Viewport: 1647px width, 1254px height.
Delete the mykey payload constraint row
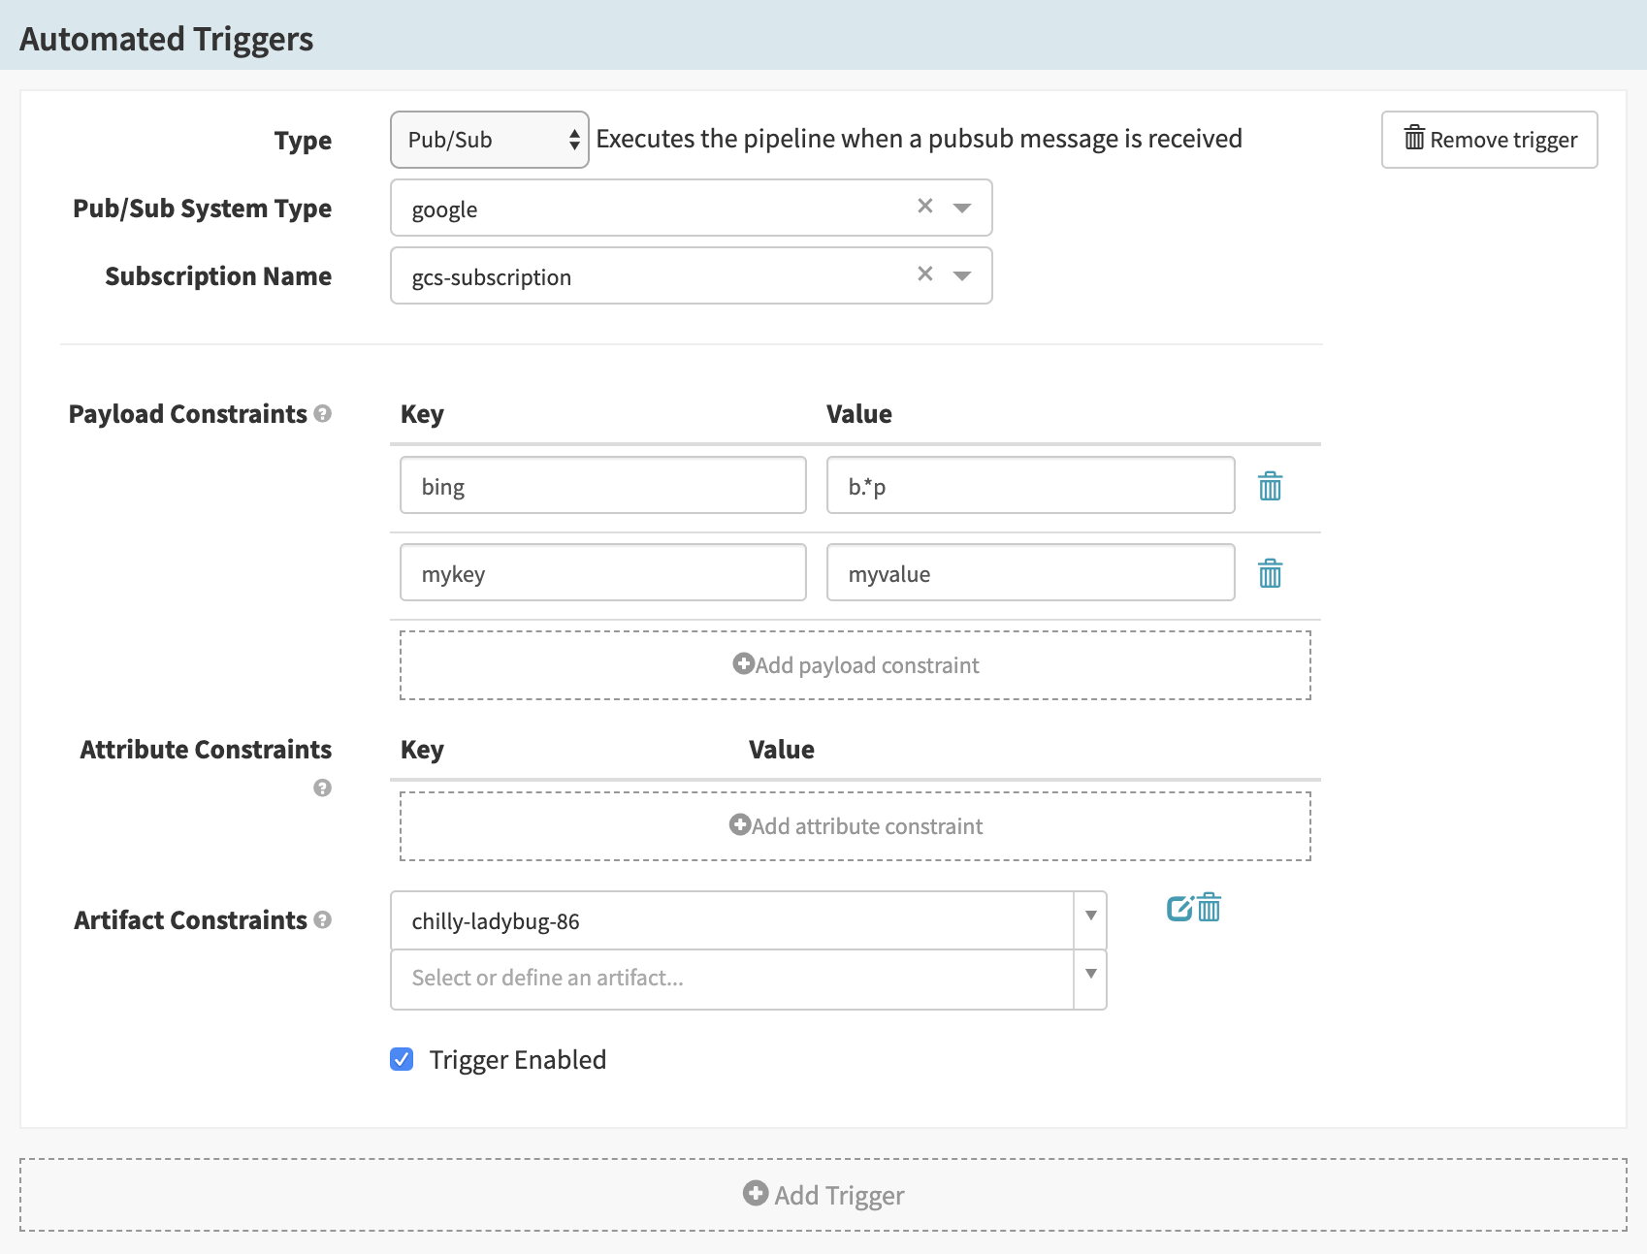click(1270, 573)
